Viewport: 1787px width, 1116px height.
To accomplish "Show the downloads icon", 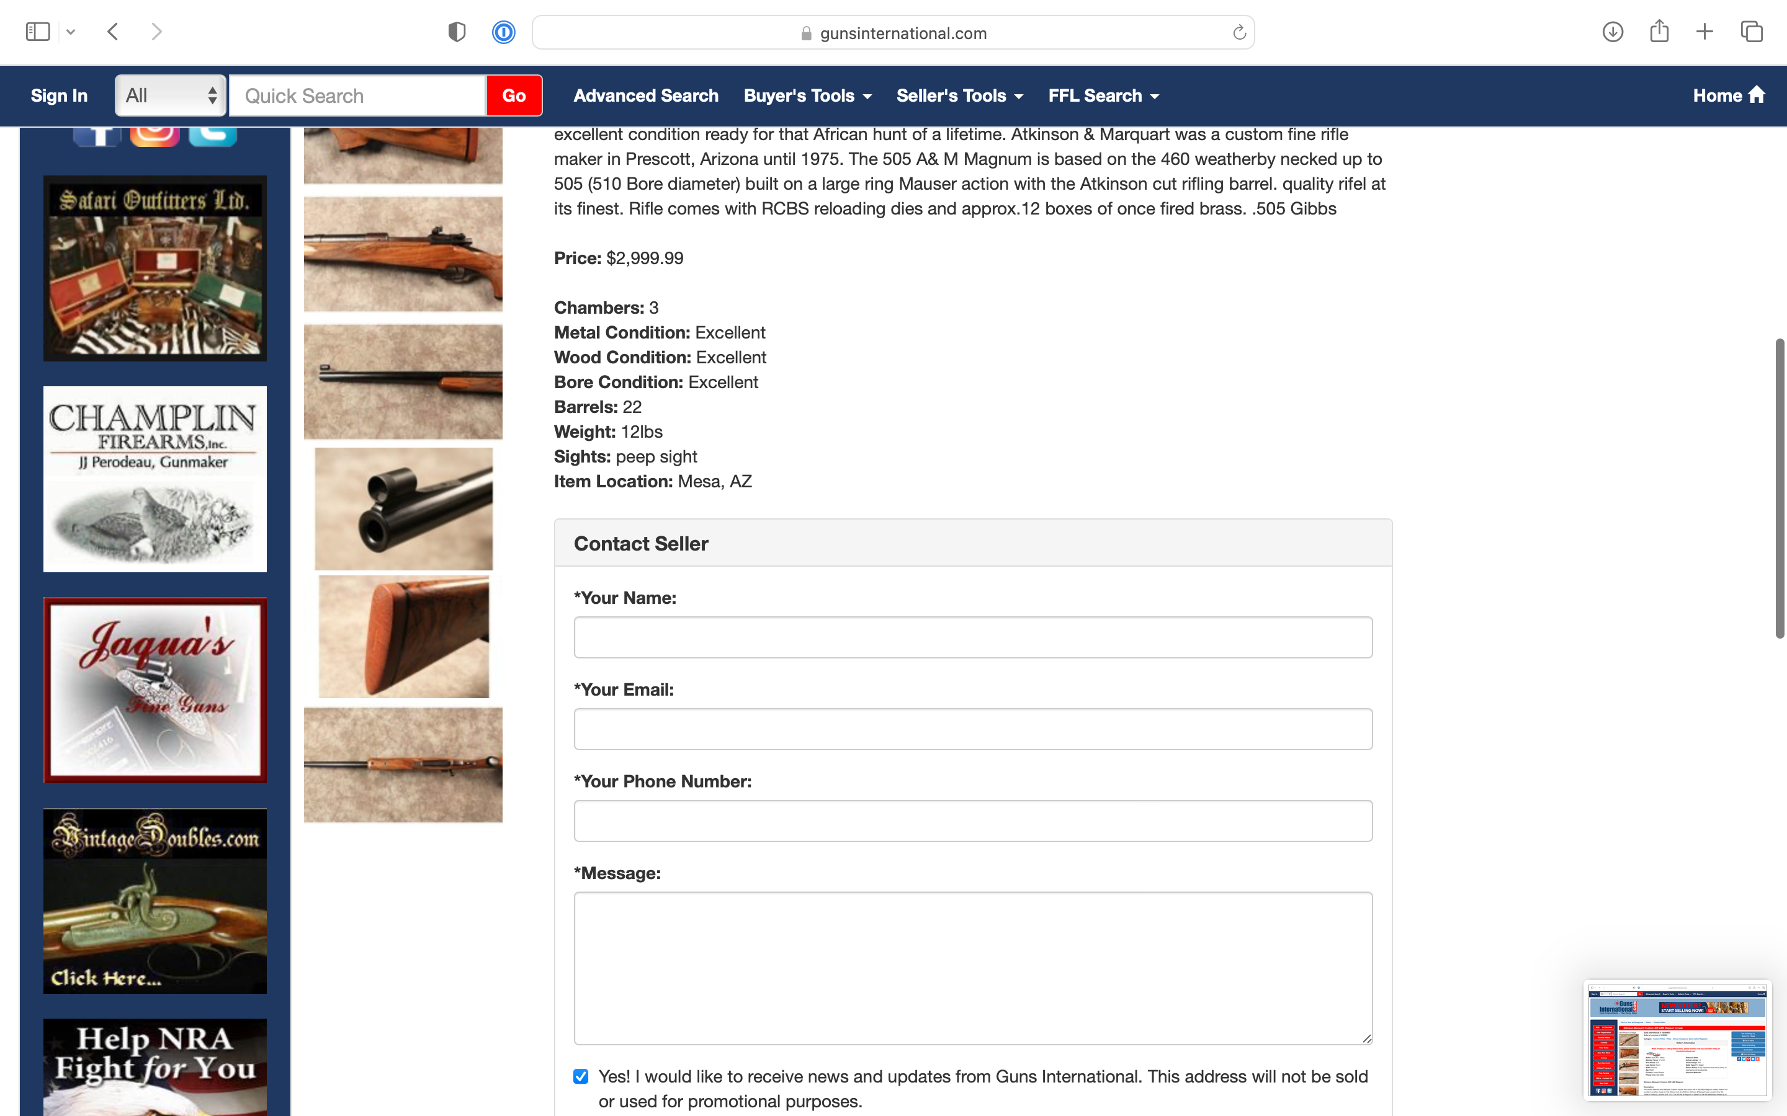I will [x=1613, y=32].
